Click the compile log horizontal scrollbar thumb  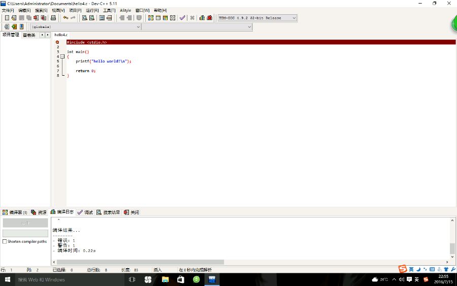140,262
